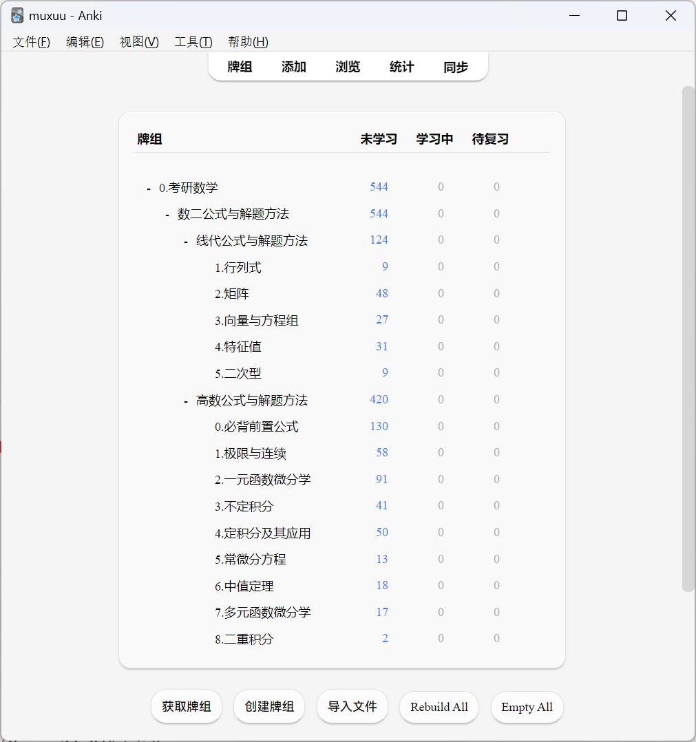Click the 待复习 column header
This screenshot has height=742, width=696.
[490, 139]
